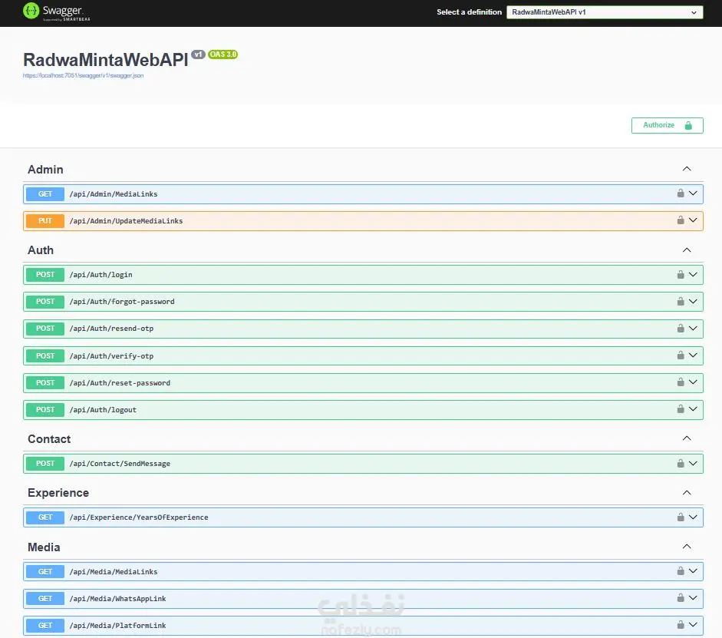Click the Experience section heading
This screenshot has height=638, width=722.
(x=58, y=493)
